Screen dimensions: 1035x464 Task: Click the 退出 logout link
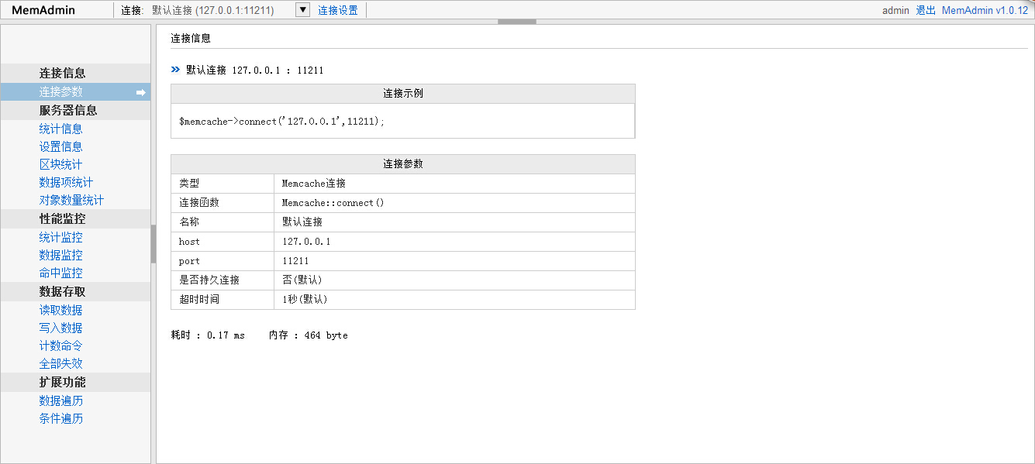(926, 11)
